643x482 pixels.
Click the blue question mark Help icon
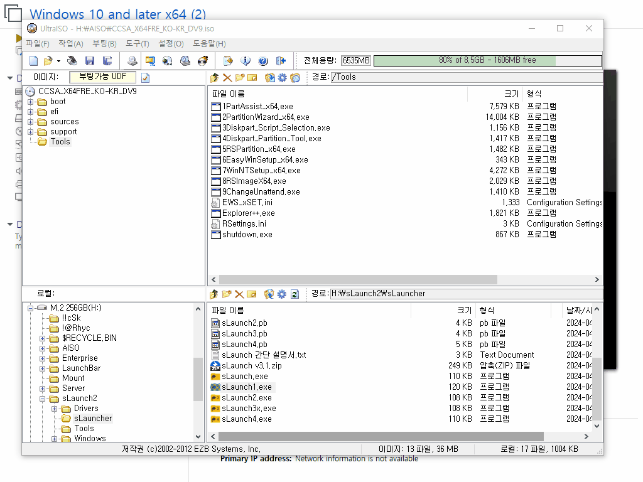click(263, 61)
